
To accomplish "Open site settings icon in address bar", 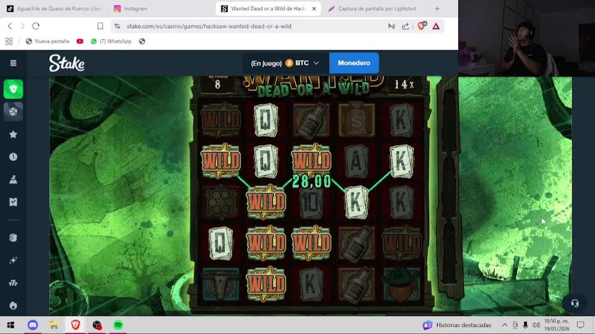I will (x=117, y=26).
